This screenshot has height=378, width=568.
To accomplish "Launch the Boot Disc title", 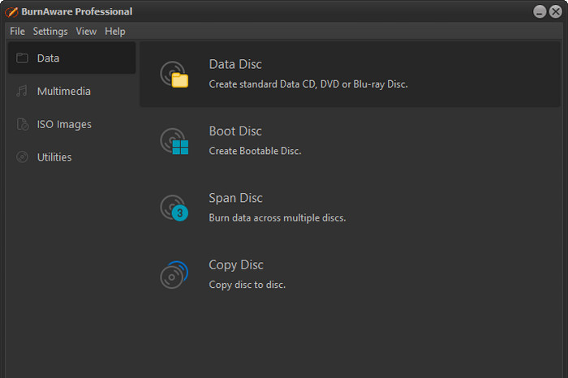I will (235, 131).
